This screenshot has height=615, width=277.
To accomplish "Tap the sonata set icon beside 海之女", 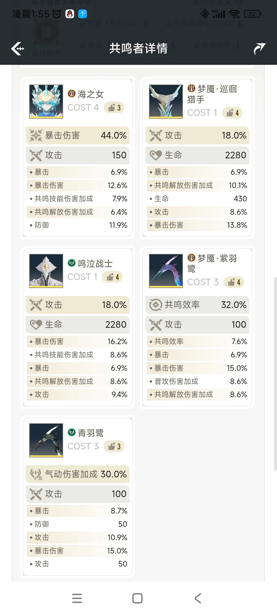I will 72,94.
